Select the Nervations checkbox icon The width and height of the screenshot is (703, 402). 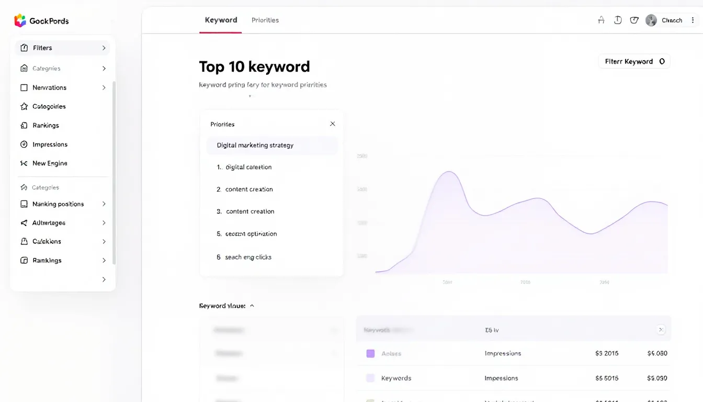[x=24, y=87]
